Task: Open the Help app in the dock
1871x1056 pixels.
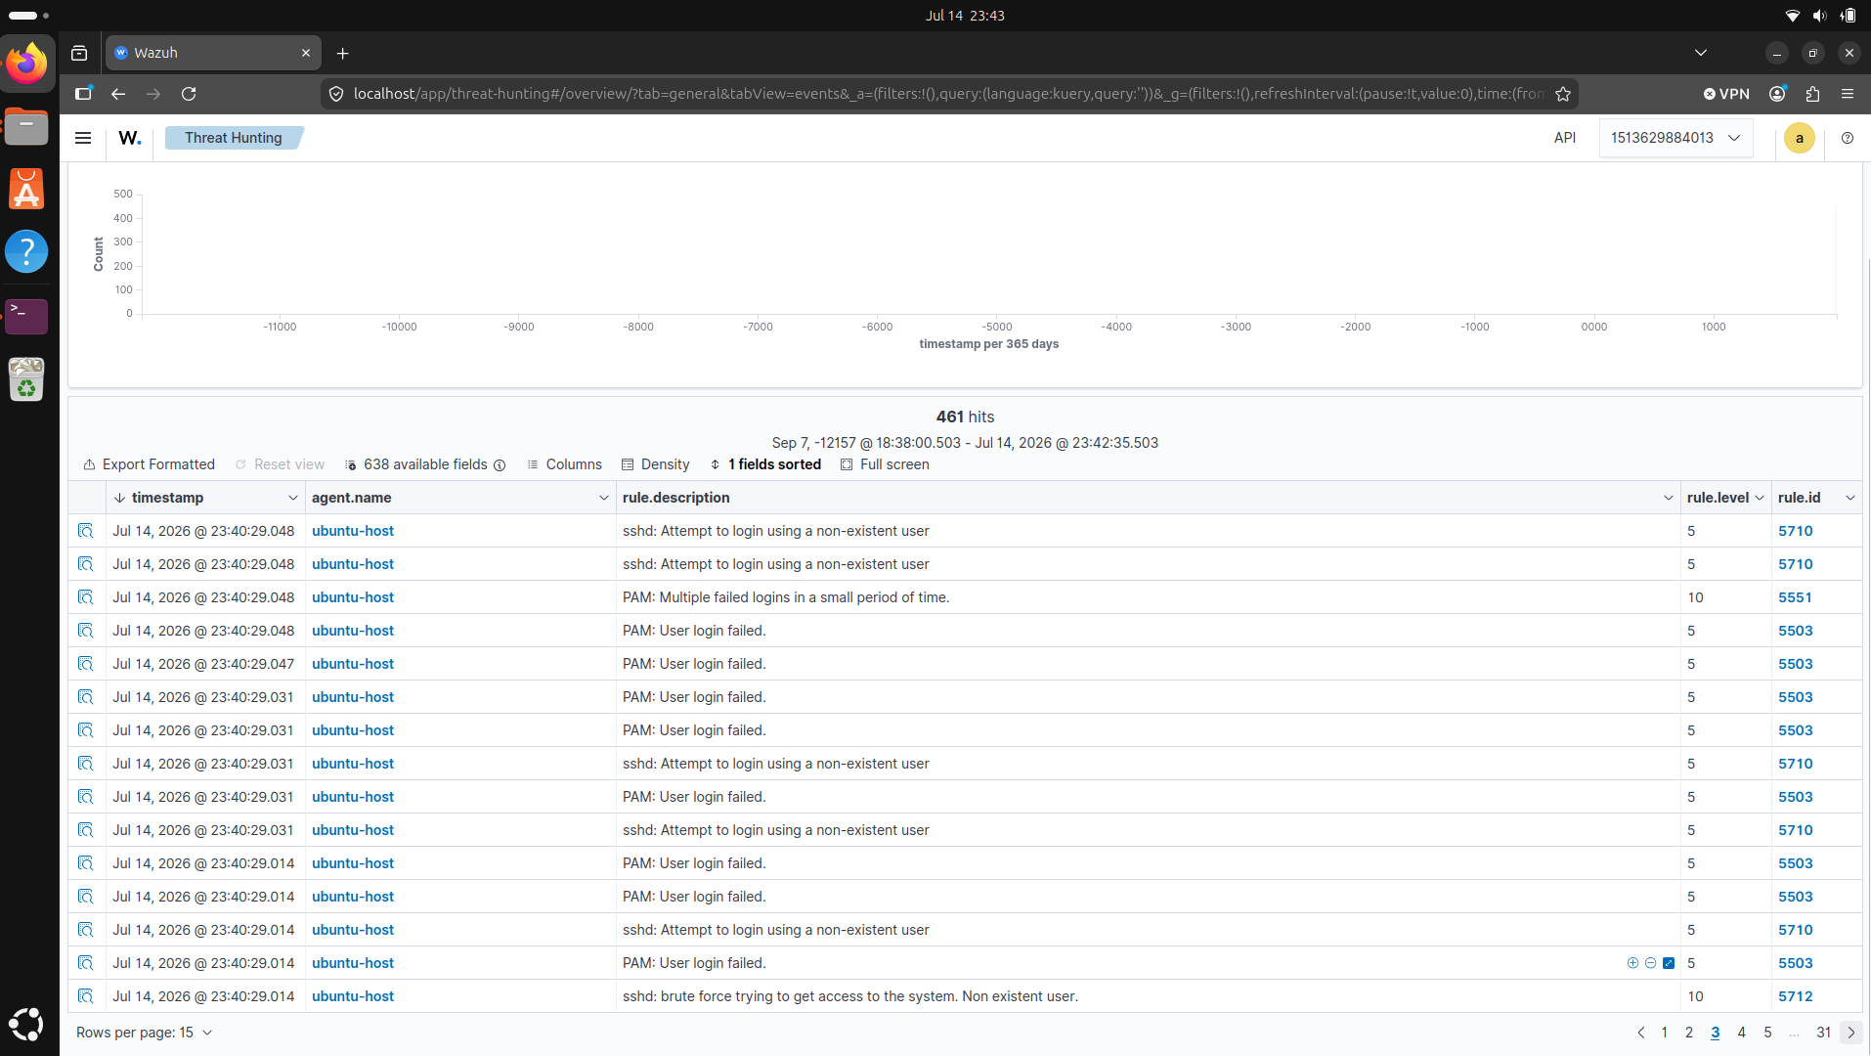Action: coord(26,252)
